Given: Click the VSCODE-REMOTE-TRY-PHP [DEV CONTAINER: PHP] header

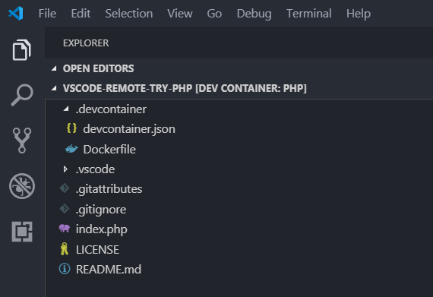Looking at the screenshot, I should click(185, 88).
